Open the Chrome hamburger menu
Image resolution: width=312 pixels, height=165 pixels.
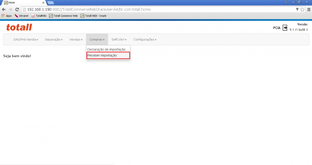[309, 9]
